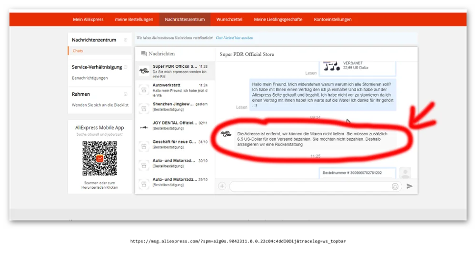The image size is (476, 253).
Task: Open Auto- und Motorradz conversation from 29/10
Action: [175, 184]
